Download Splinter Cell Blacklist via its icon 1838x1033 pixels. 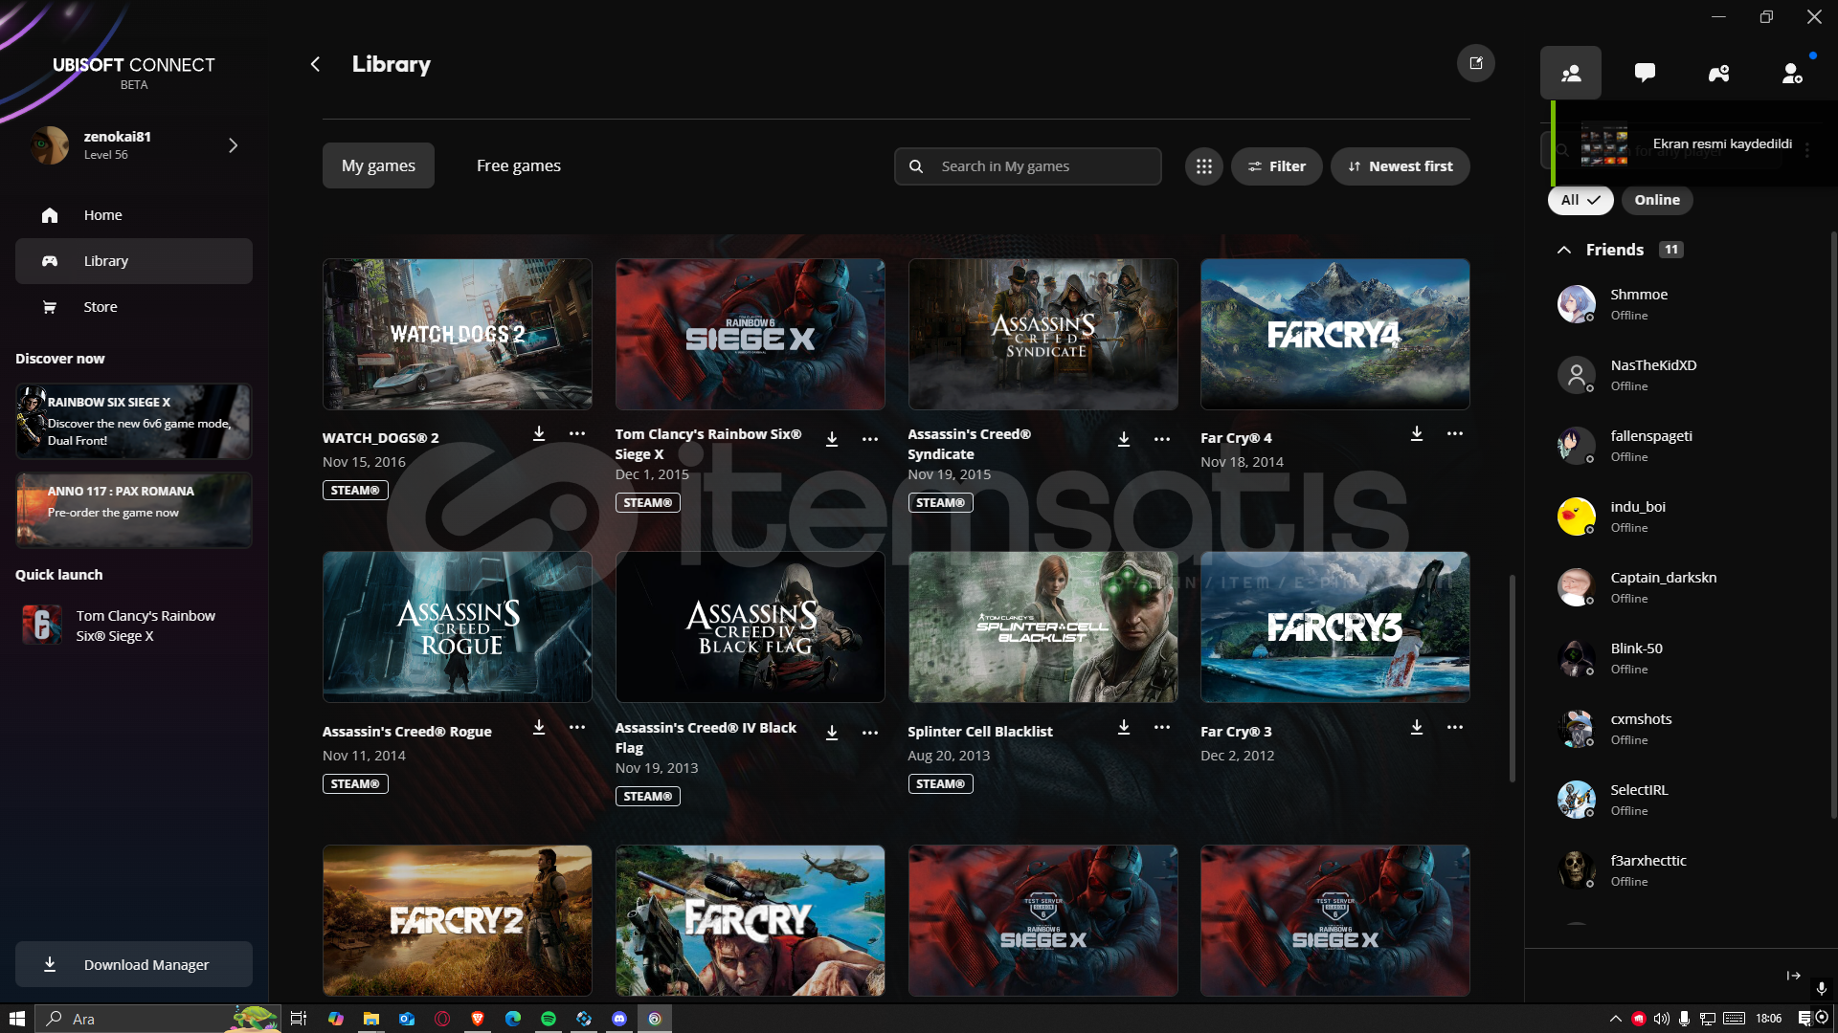1124,727
